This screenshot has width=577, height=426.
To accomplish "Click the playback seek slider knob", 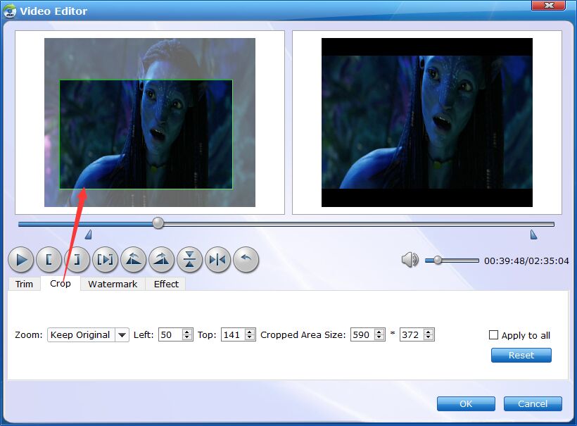I will pyautogui.click(x=158, y=223).
